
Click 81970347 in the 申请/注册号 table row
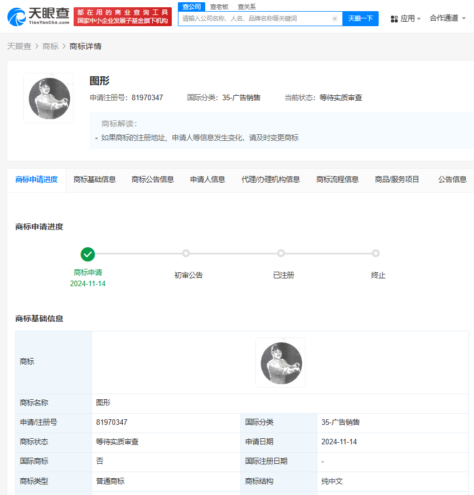112,423
